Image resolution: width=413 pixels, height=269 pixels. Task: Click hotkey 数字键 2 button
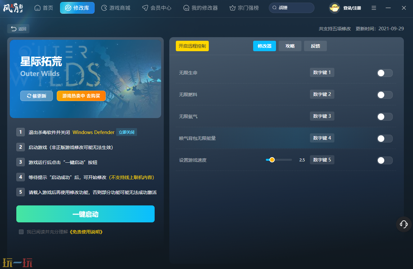322,94
